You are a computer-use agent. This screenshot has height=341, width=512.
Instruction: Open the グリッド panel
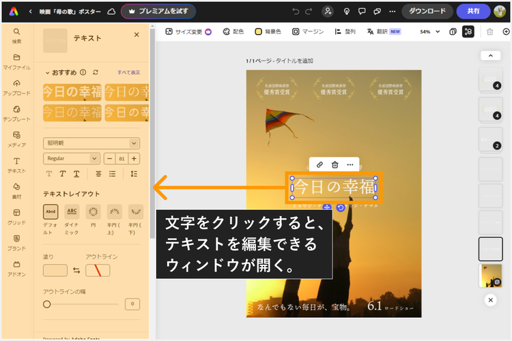point(16,217)
